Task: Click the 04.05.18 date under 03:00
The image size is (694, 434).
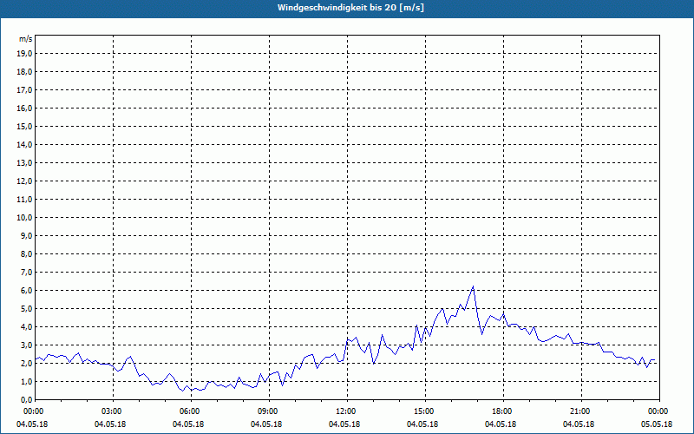Action: (110, 424)
